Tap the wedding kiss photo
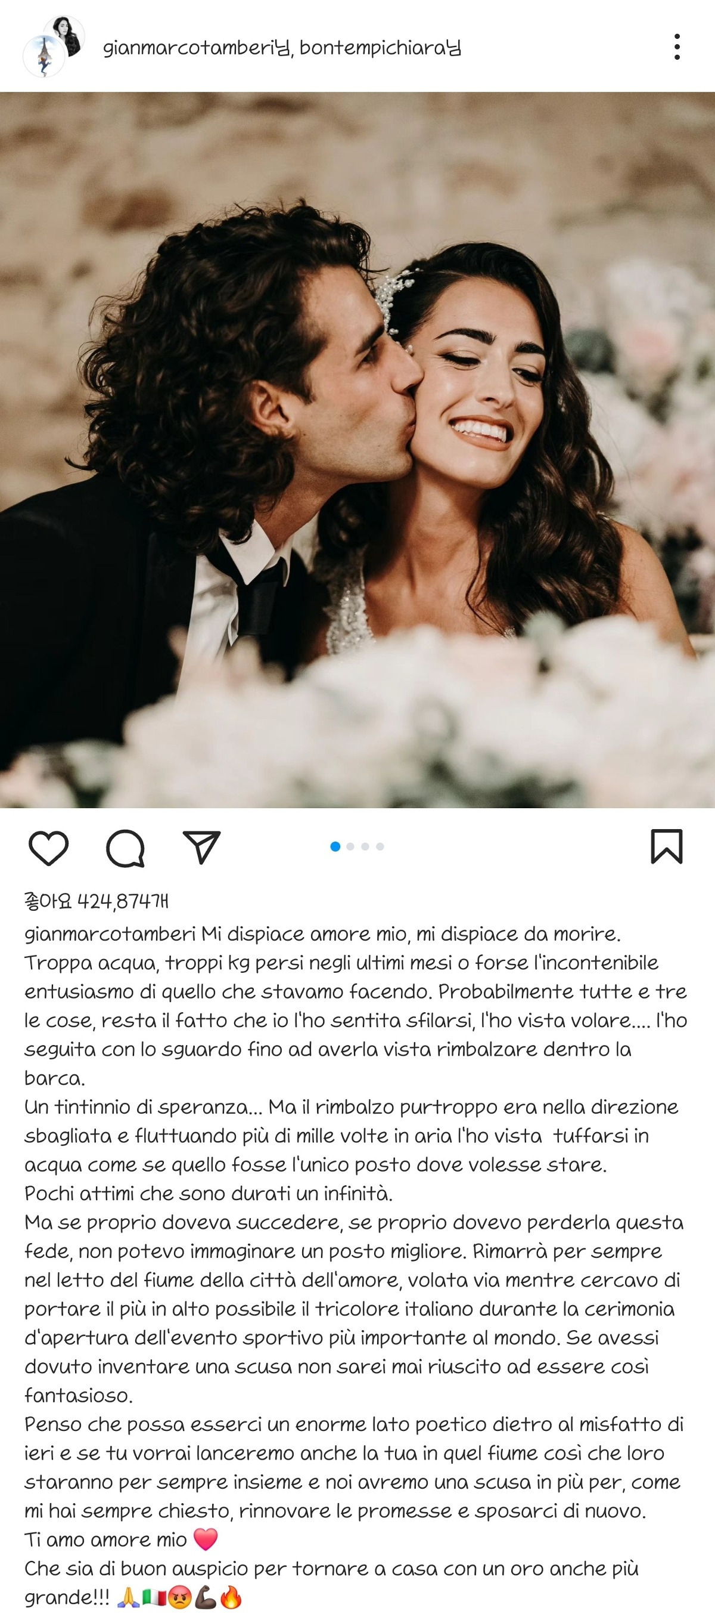Screen dimensions: 715x1620 [x=357, y=450]
